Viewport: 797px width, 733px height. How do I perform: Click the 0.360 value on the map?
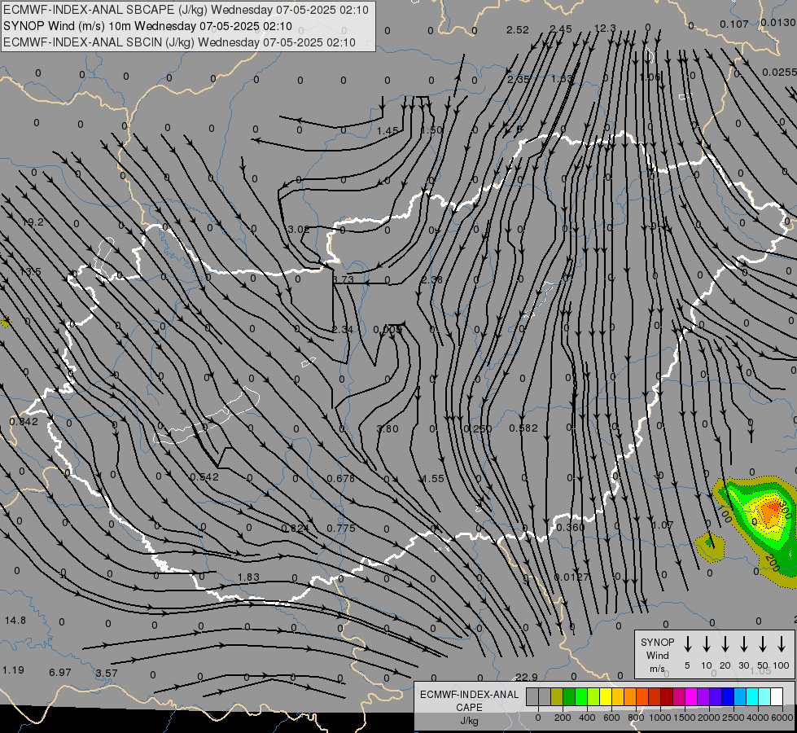pos(571,528)
